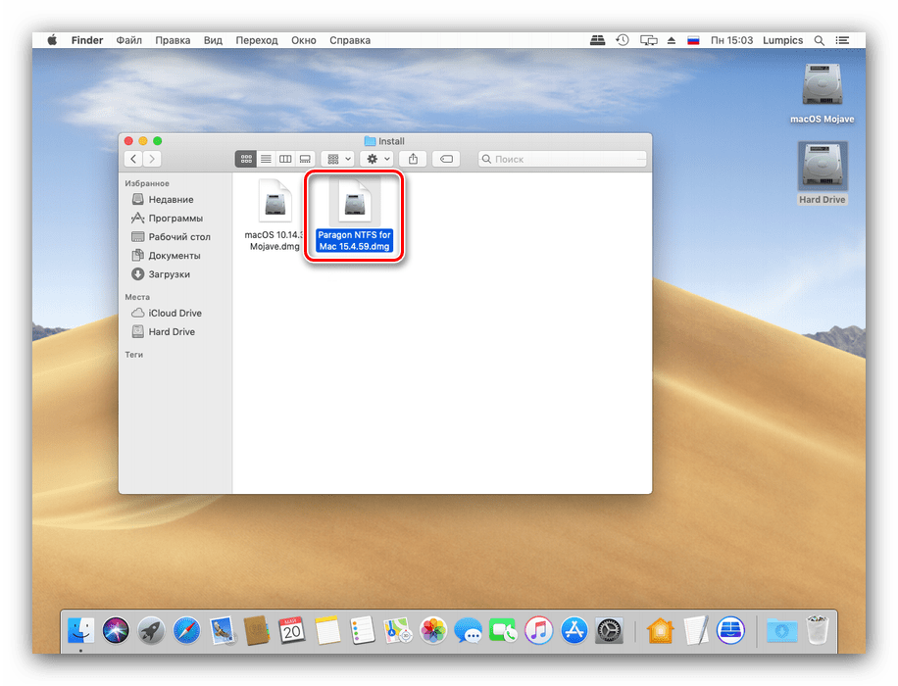
Task: Open the group-by arrangement dropdown
Action: click(338, 159)
